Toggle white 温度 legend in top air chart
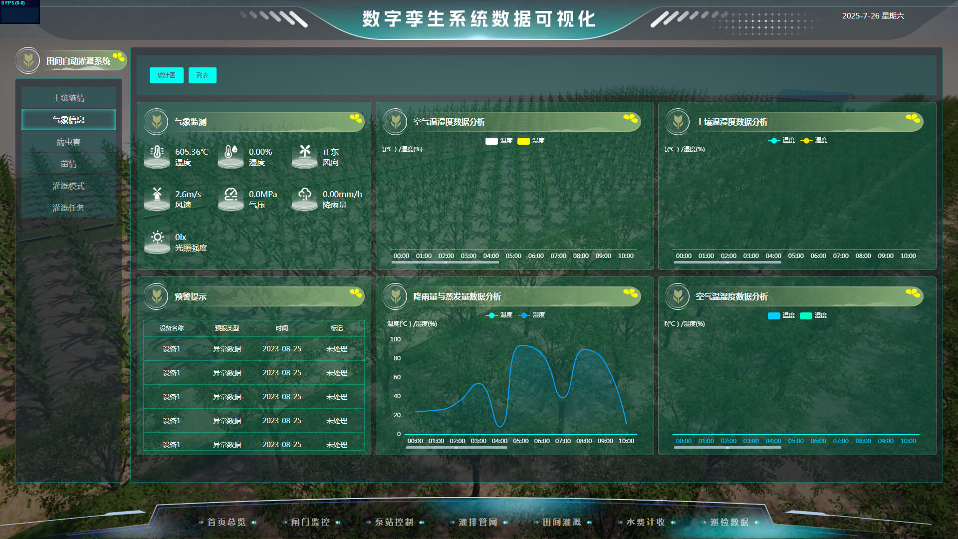 pyautogui.click(x=491, y=141)
